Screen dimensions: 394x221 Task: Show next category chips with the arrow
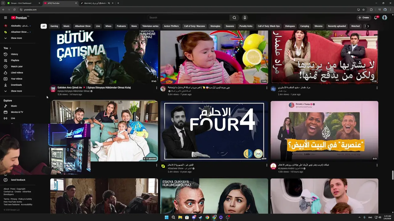pyautogui.click(x=368, y=26)
